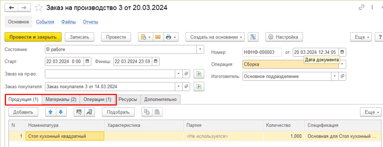Open the create-reminder document icon button
This screenshot has height=147, width=383.
coord(145,37)
